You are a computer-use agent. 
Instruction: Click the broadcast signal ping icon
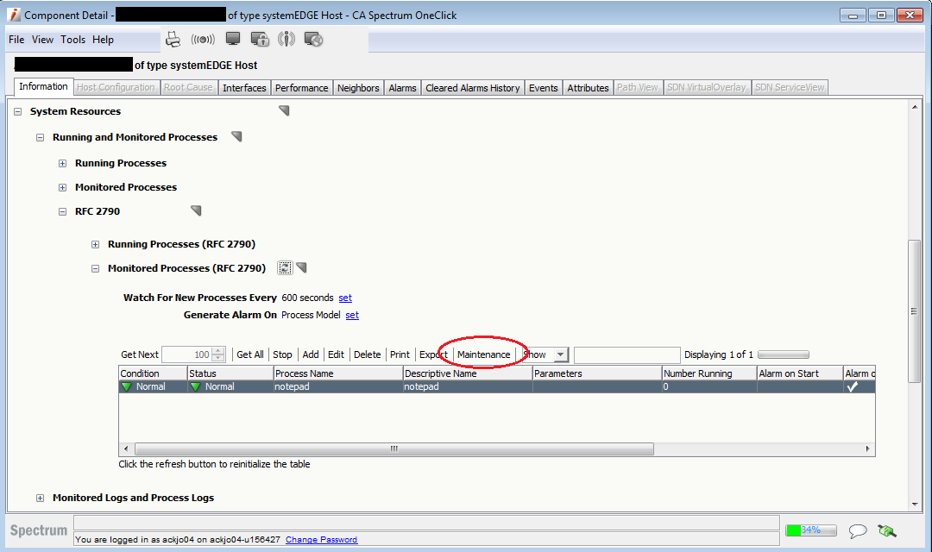(203, 39)
